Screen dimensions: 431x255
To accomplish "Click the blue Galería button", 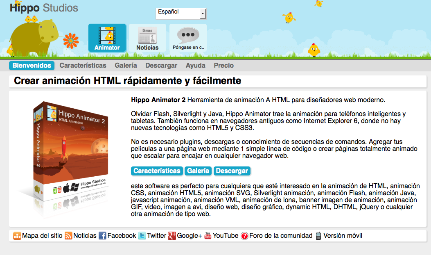I will tap(198, 171).
